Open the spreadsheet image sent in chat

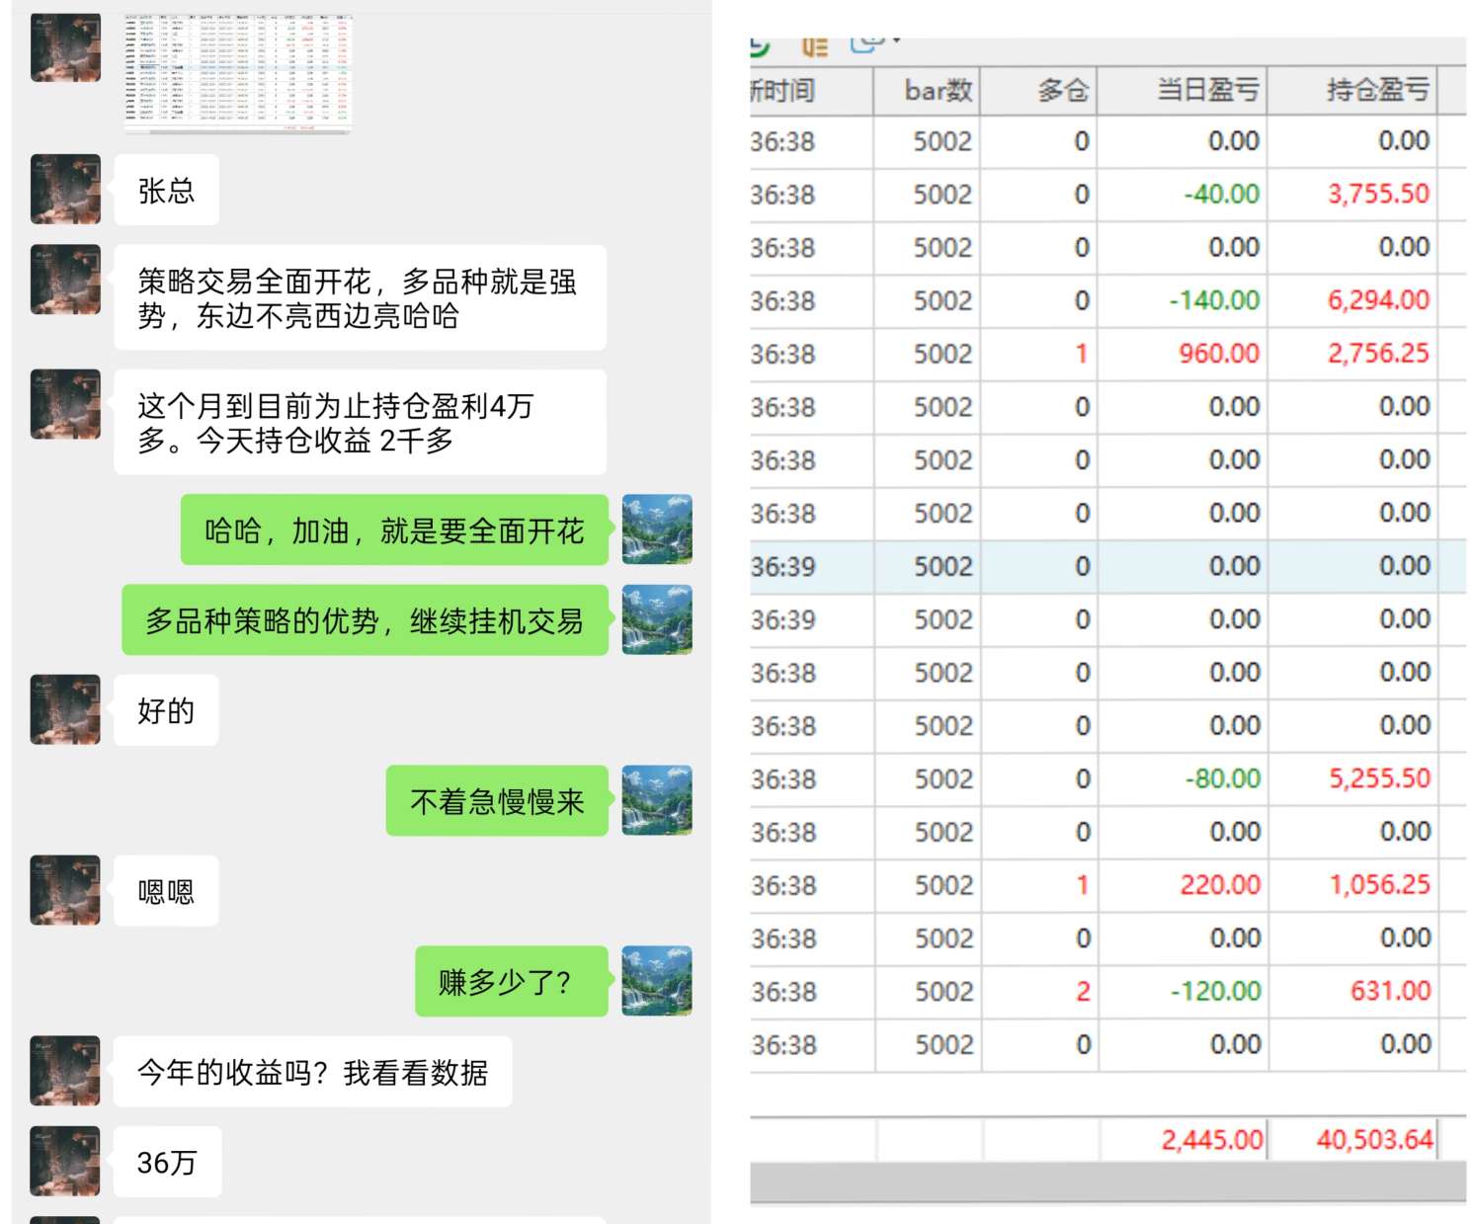point(237,73)
